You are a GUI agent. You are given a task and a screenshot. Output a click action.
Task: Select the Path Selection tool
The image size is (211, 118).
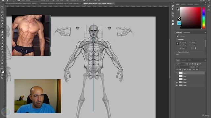2,55
